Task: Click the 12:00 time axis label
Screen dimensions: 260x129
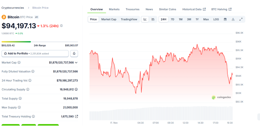Action: click(x=186, y=123)
